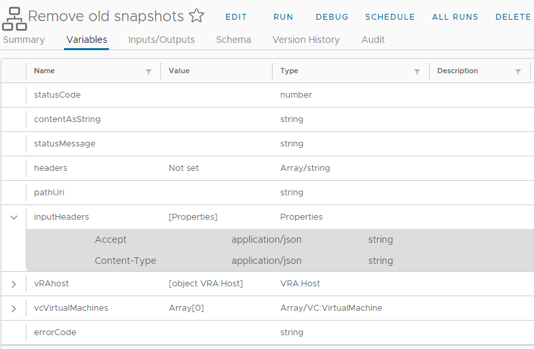This screenshot has width=534, height=349.
Task: Open the Description column filter icon
Action: (x=518, y=71)
